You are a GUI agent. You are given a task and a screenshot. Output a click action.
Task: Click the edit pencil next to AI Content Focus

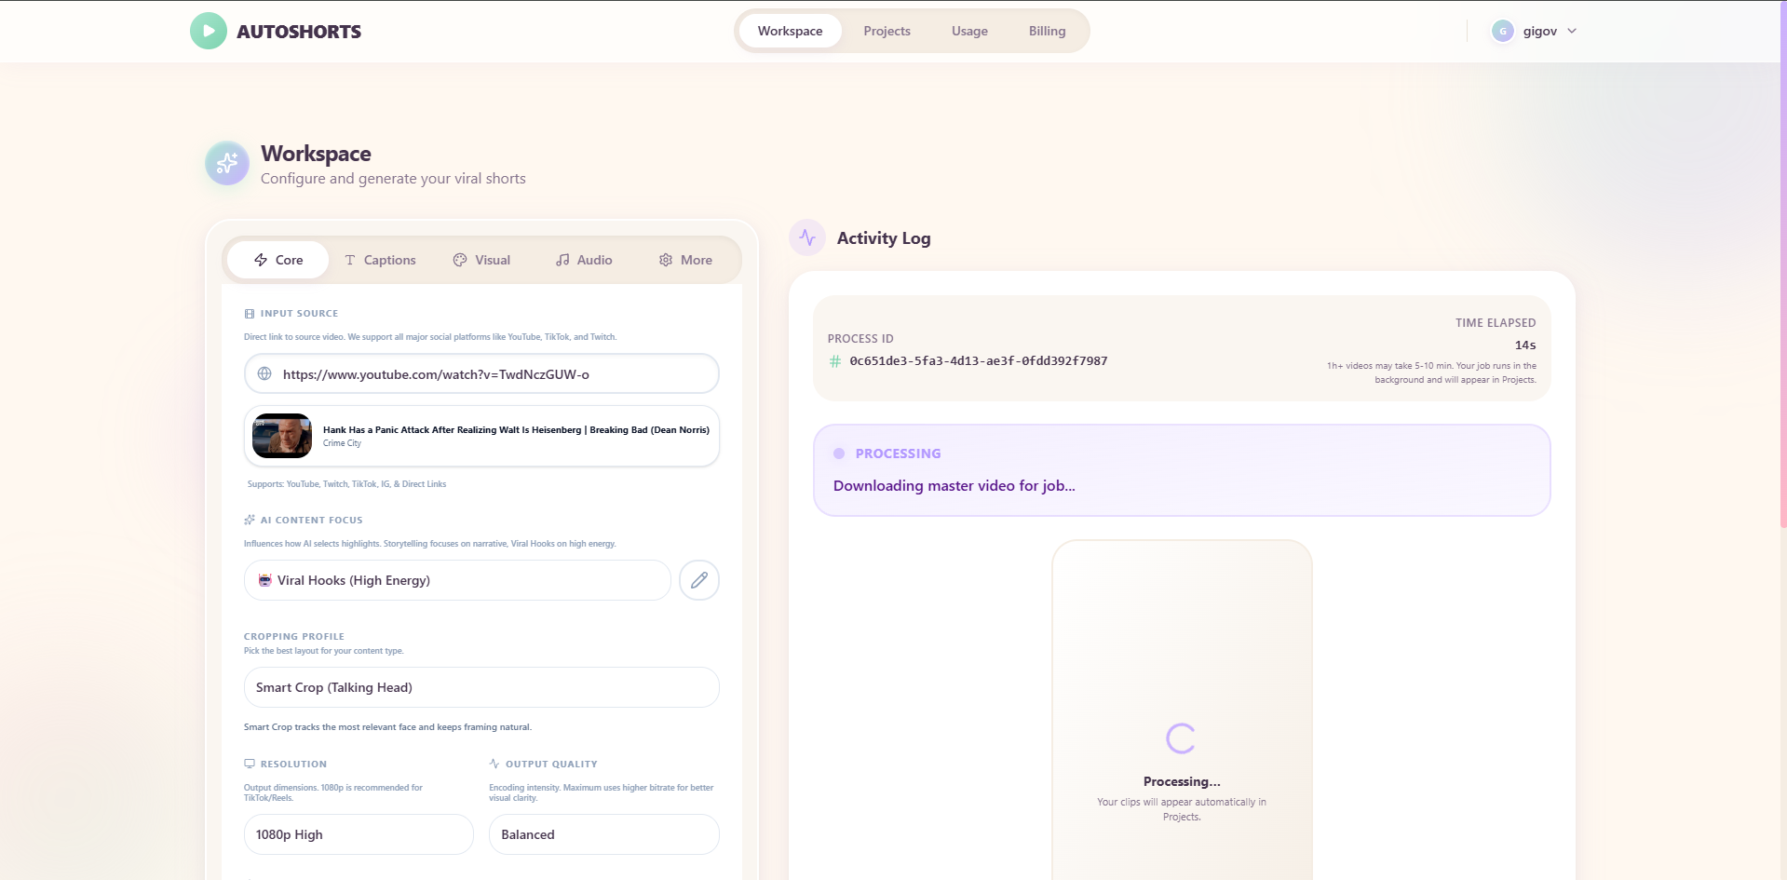699,580
